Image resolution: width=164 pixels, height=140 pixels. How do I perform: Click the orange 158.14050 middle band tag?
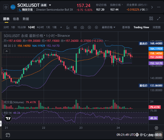(x=156, y=54)
